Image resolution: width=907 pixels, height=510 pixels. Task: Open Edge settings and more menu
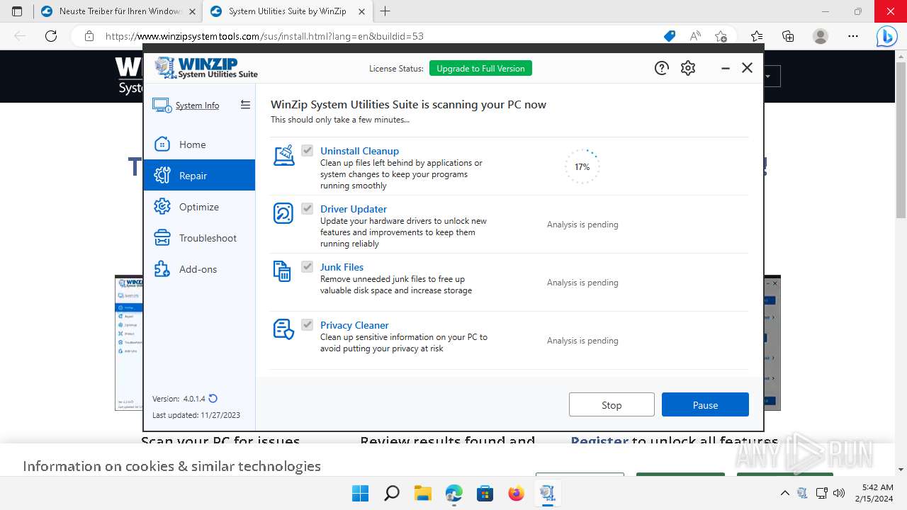click(x=853, y=36)
